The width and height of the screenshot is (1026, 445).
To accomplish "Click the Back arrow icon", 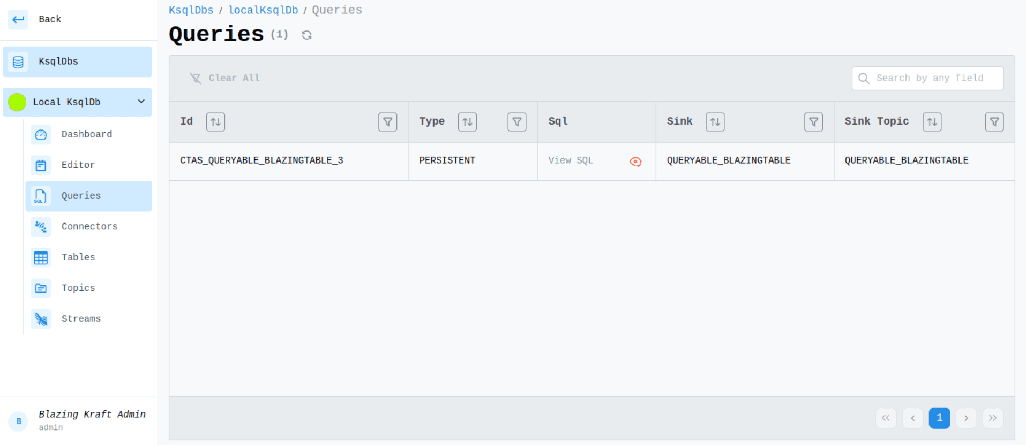I will (18, 20).
